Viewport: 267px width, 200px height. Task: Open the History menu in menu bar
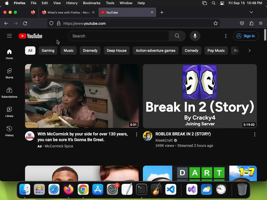[72, 3]
